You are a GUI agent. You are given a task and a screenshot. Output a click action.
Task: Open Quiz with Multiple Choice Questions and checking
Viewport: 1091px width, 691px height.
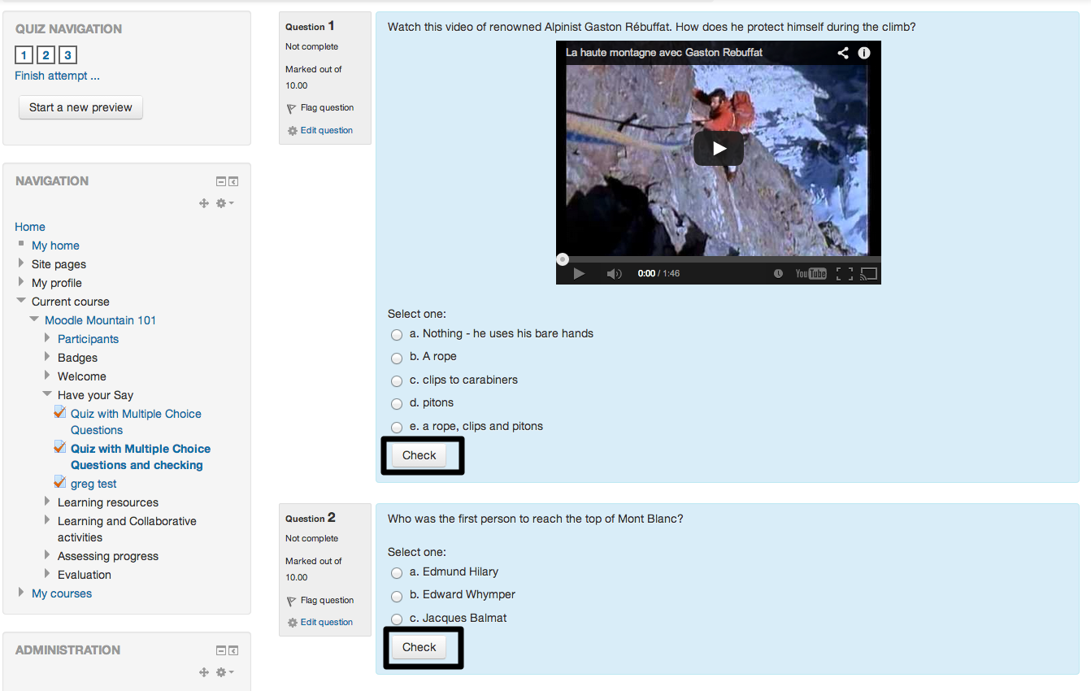tap(140, 457)
